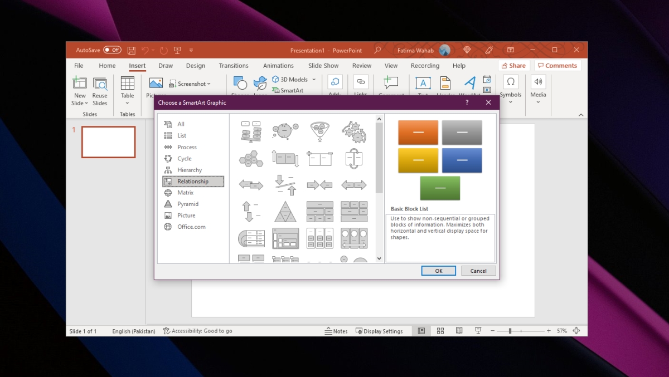The height and width of the screenshot is (377, 669).
Task: Open the Slide Show tab
Action: pos(323,66)
